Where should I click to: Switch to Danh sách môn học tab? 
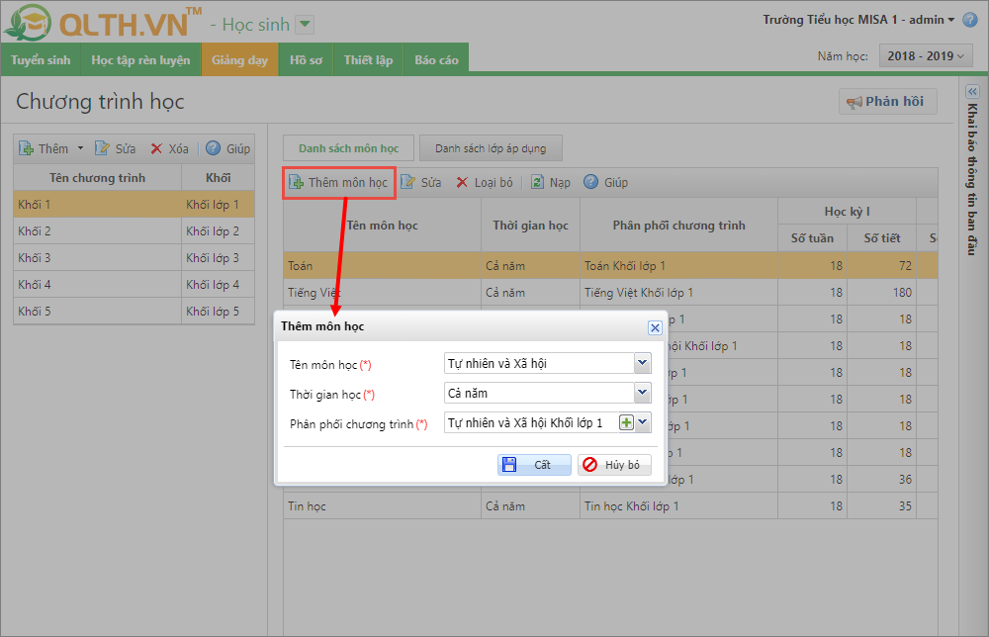point(348,148)
